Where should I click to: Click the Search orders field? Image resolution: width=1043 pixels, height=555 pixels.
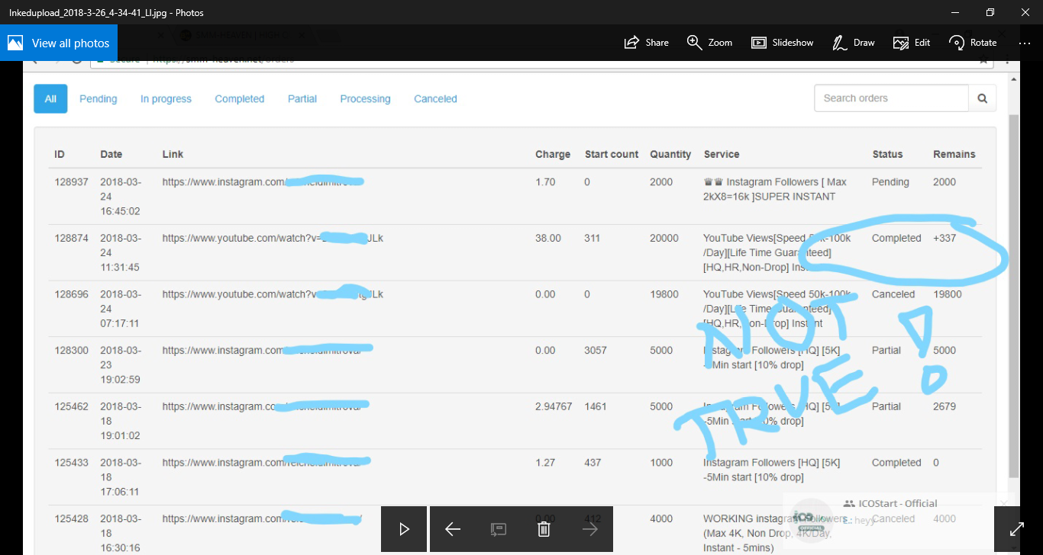[x=891, y=98]
